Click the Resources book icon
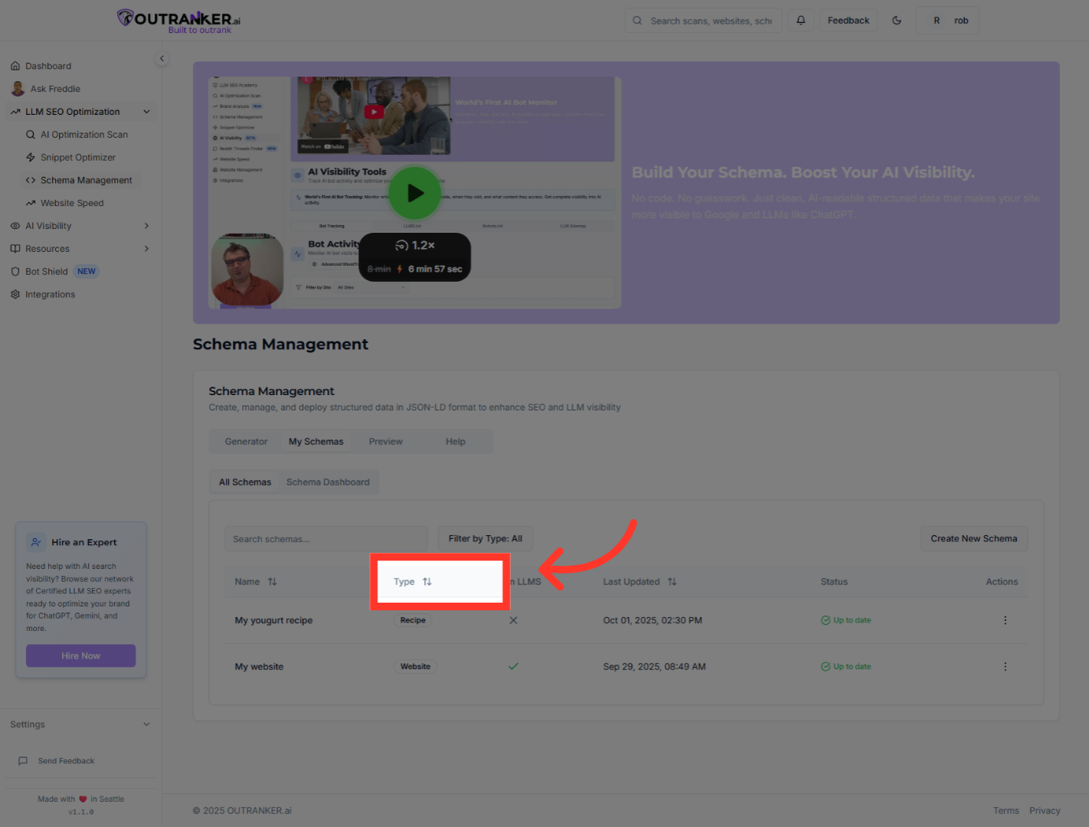 click(x=15, y=249)
